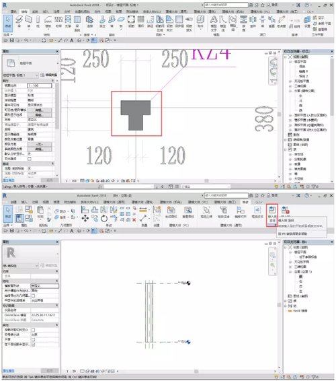Screen dimensions: 336x381
Task: Expand Ceiling Plans node in top project browser
Action: click(290, 81)
